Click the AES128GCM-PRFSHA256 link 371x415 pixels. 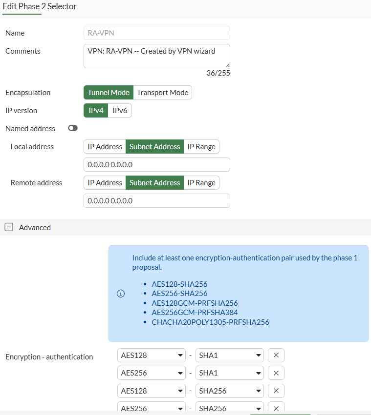(x=195, y=303)
